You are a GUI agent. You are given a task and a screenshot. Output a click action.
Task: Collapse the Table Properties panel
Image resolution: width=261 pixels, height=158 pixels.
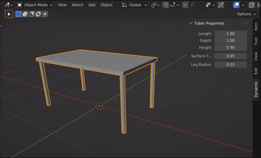(x=191, y=23)
